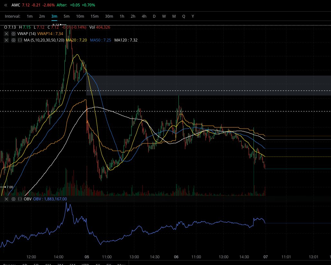Remove the MA (5,10,20,30,50,120) indicator
This screenshot has height=265, width=331.
click(6, 40)
